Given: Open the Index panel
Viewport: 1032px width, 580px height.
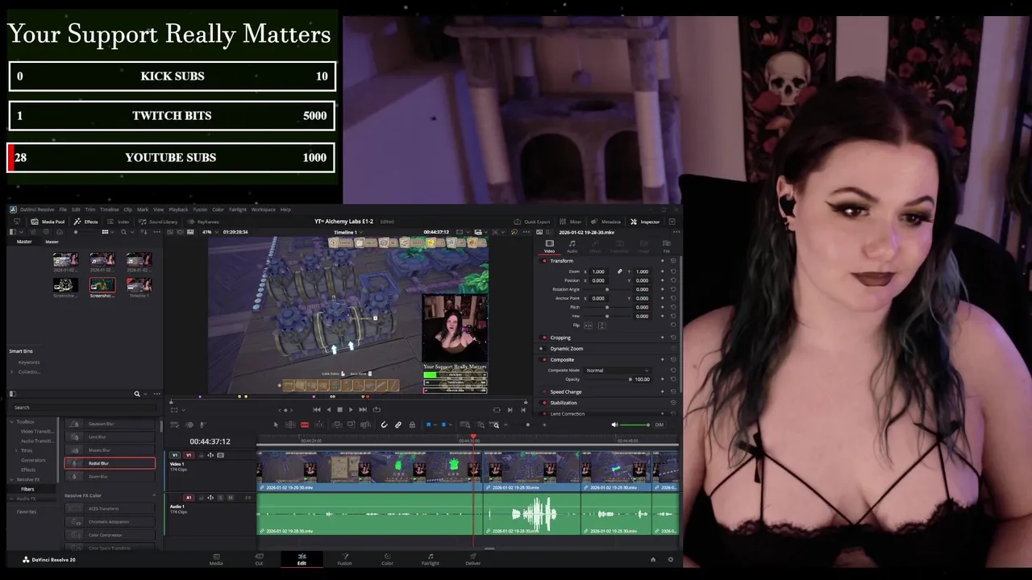Looking at the screenshot, I should click(119, 222).
